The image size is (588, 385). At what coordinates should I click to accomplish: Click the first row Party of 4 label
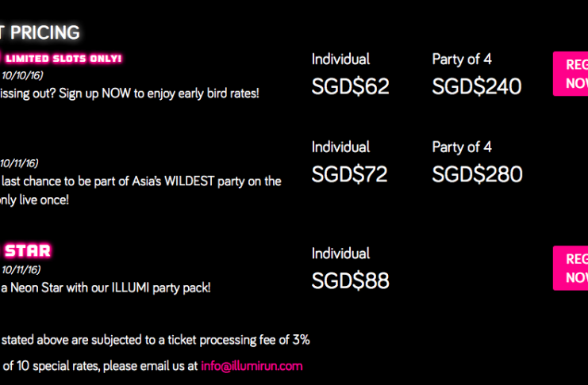click(x=462, y=59)
